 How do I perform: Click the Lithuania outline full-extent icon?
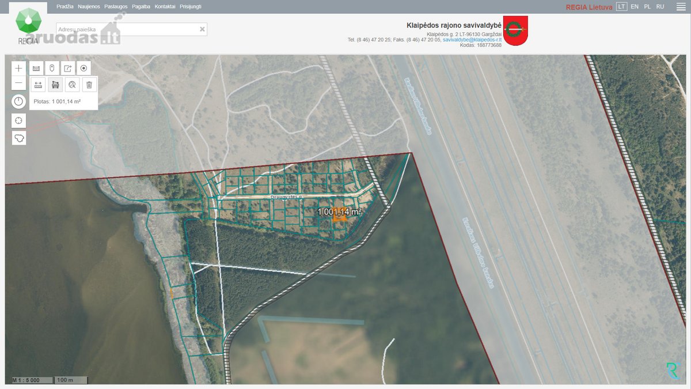tap(19, 138)
